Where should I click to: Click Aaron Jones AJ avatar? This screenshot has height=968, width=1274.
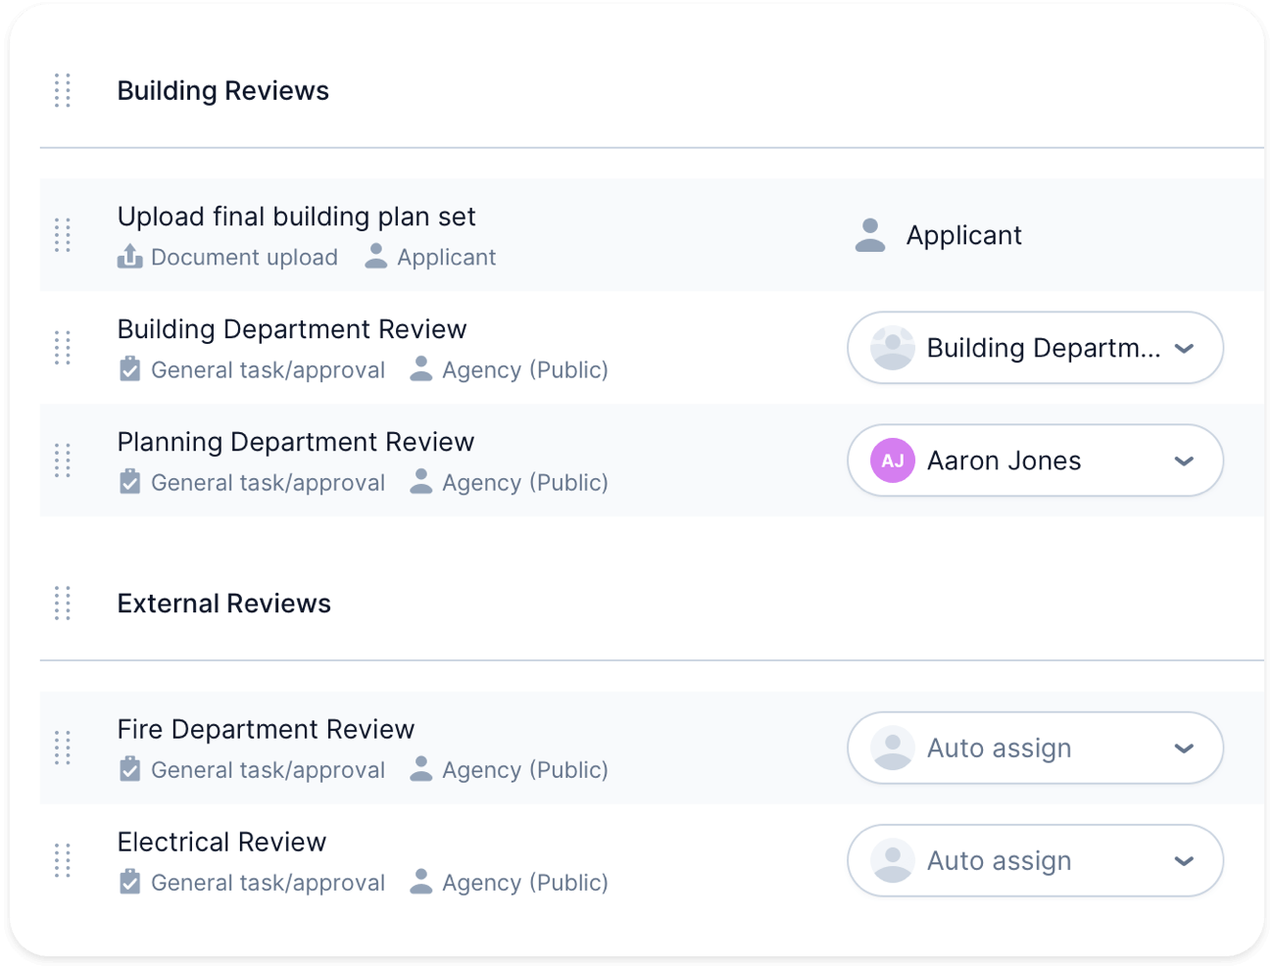click(892, 460)
